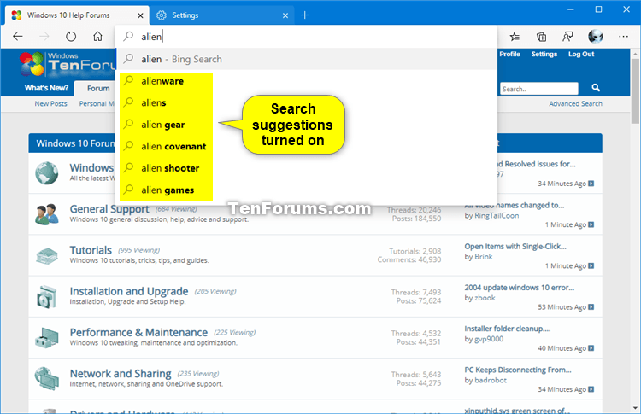Switch to the Settings tab

point(222,15)
